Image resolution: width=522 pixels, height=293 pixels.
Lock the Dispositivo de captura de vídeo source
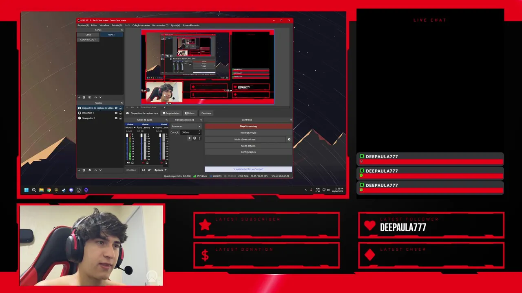pos(120,108)
